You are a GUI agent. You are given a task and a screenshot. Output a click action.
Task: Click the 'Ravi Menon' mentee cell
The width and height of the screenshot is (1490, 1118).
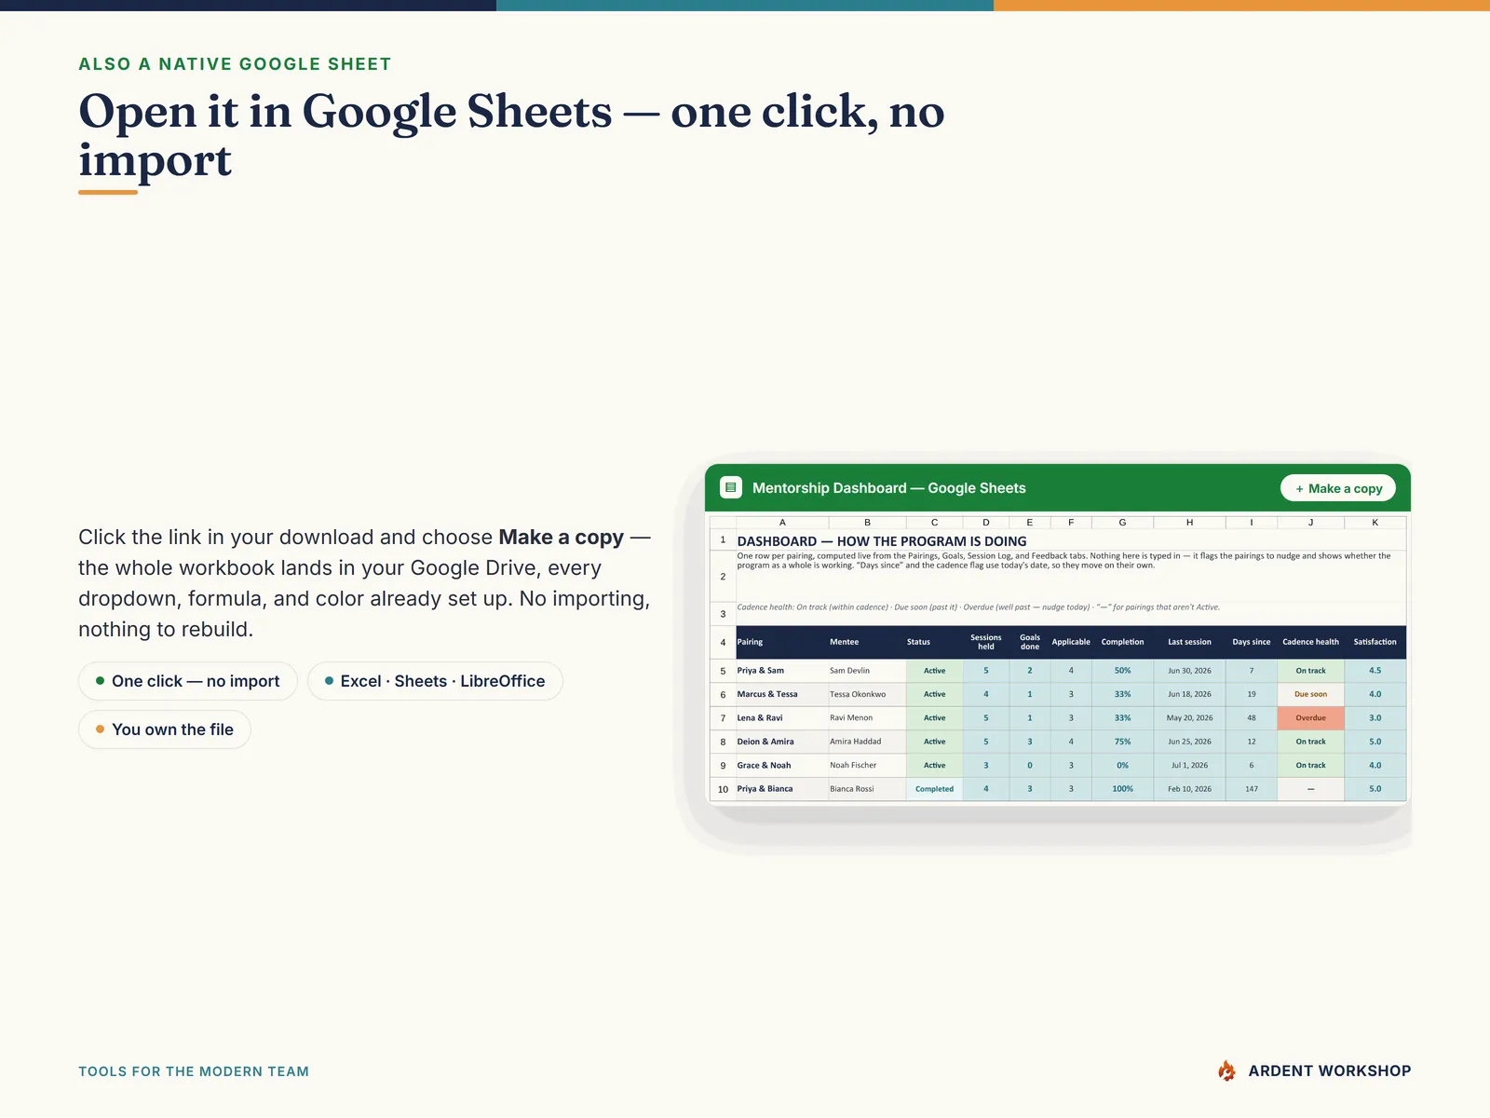point(867,718)
